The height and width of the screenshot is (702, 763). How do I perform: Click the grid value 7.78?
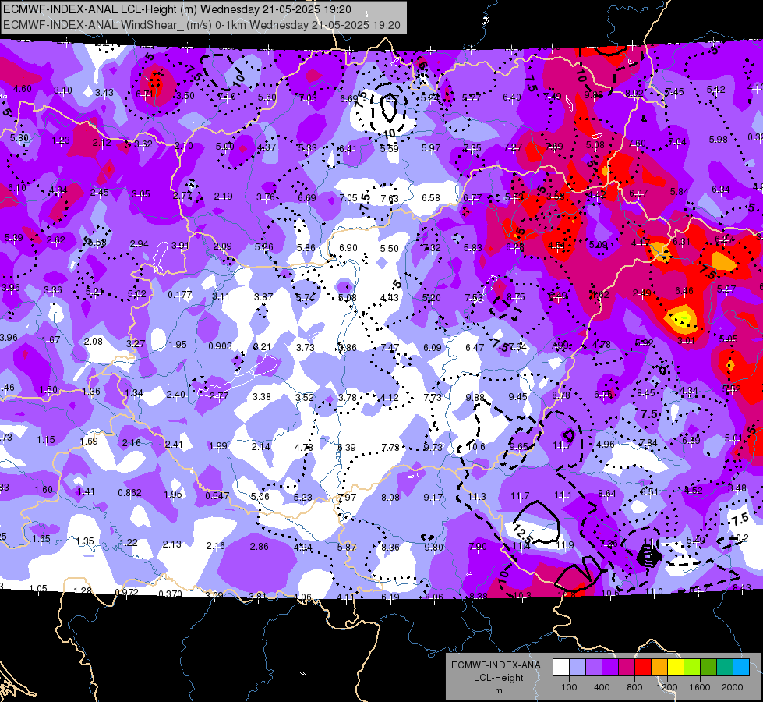coord(390,447)
